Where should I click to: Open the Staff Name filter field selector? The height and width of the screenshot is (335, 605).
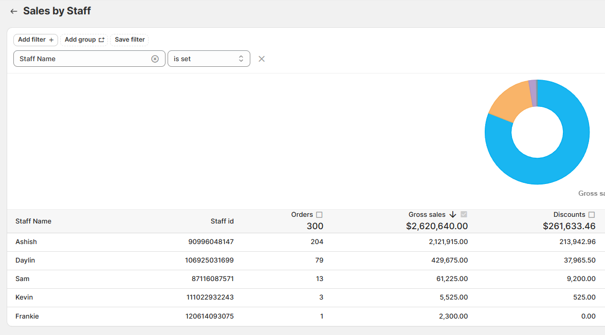click(x=82, y=59)
